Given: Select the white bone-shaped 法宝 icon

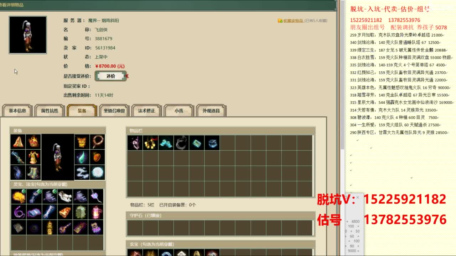Looking at the screenshot, I should pos(65,196).
